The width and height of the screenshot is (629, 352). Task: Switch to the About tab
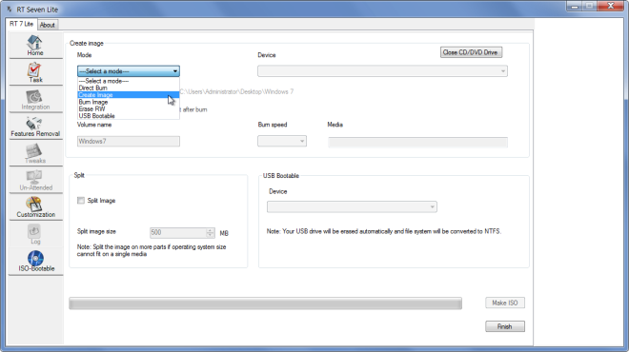[48, 25]
